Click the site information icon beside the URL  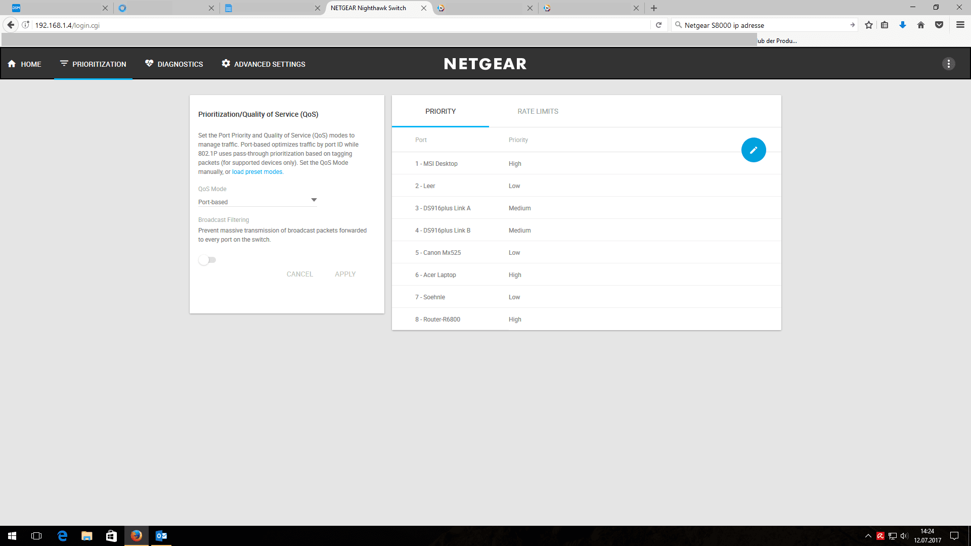coord(26,25)
